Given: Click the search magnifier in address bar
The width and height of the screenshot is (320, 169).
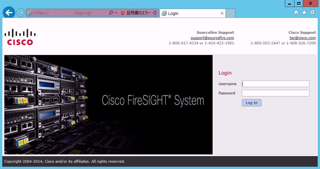Looking at the screenshot, I should coord(111,13).
